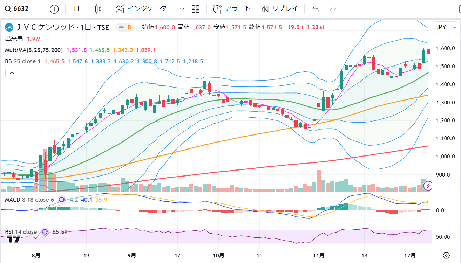Image resolution: width=461 pixels, height=263 pixels.
Task: Click the 始値 1,600.0 open value
Action: point(158,27)
